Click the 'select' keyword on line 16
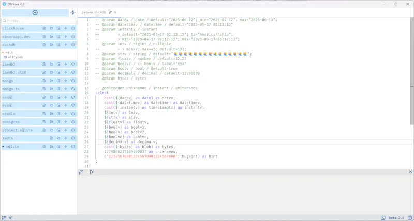 click(x=102, y=93)
